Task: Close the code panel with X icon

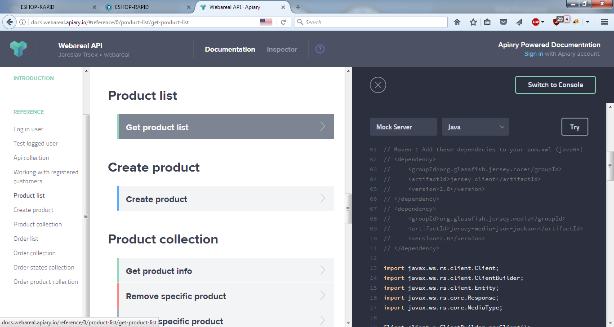Action: pyautogui.click(x=378, y=85)
